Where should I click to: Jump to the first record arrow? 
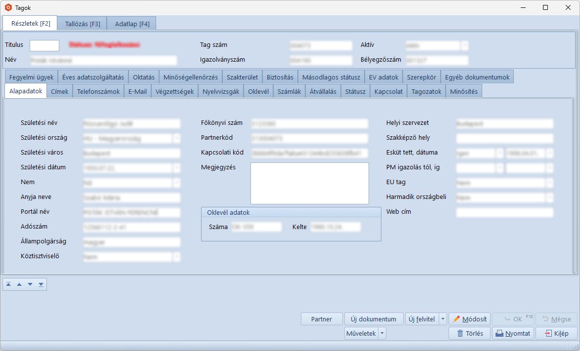coord(8,284)
